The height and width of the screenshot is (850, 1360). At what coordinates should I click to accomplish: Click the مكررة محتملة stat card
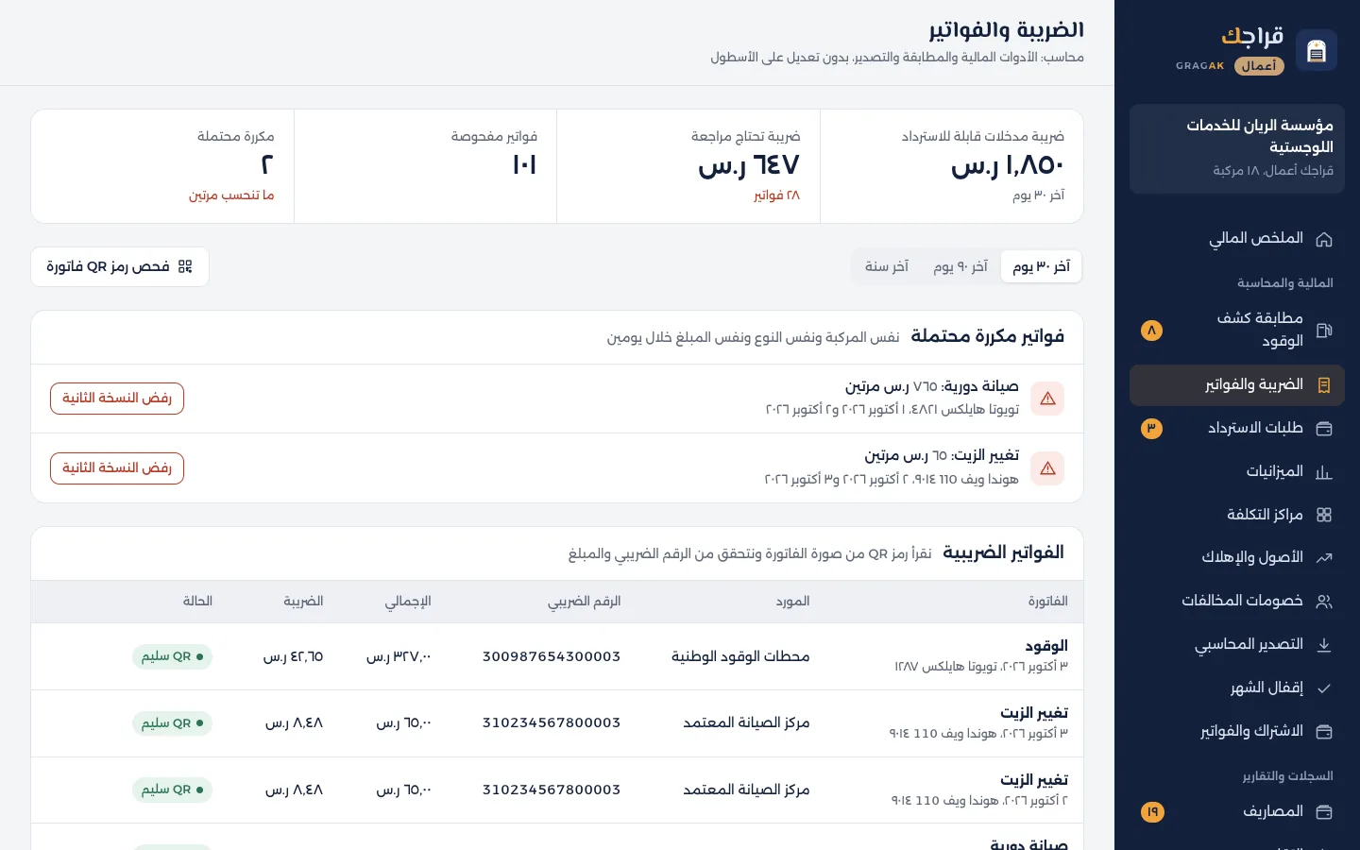(x=162, y=166)
